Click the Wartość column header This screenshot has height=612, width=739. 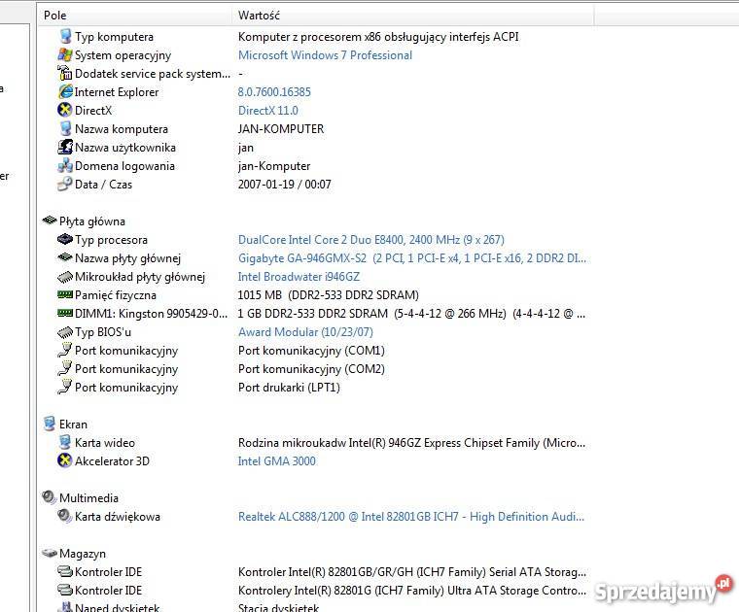413,16
